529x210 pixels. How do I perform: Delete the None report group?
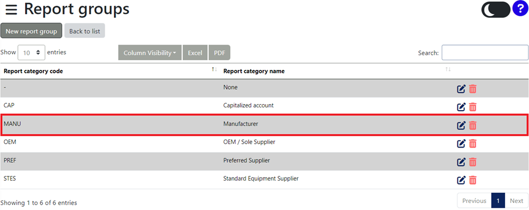pyautogui.click(x=473, y=89)
